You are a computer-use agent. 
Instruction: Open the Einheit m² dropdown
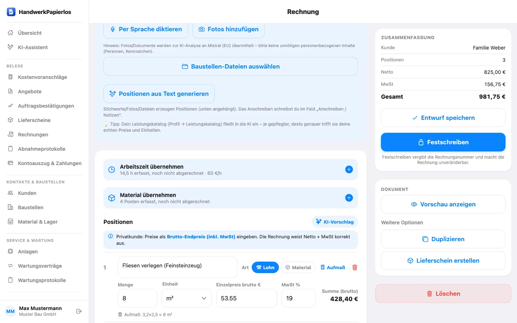(x=187, y=298)
